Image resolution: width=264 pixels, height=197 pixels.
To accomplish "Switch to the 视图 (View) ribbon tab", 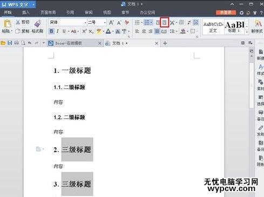I will click(107, 12).
